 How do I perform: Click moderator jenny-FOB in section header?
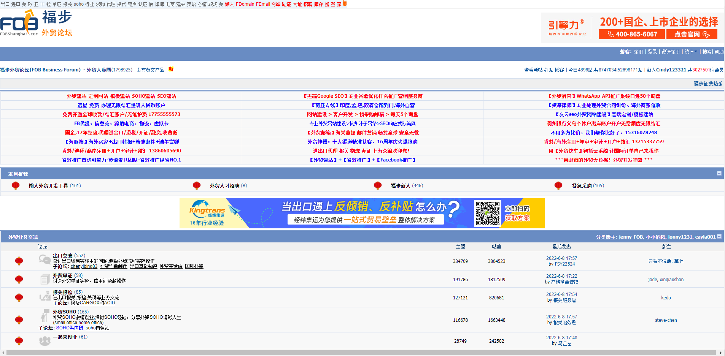click(631, 237)
